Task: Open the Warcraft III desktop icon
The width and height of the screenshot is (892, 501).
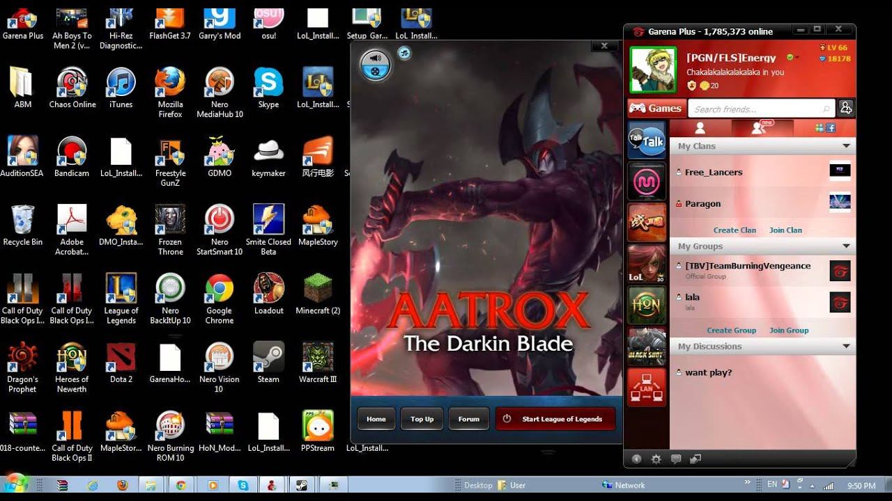Action: 318,363
